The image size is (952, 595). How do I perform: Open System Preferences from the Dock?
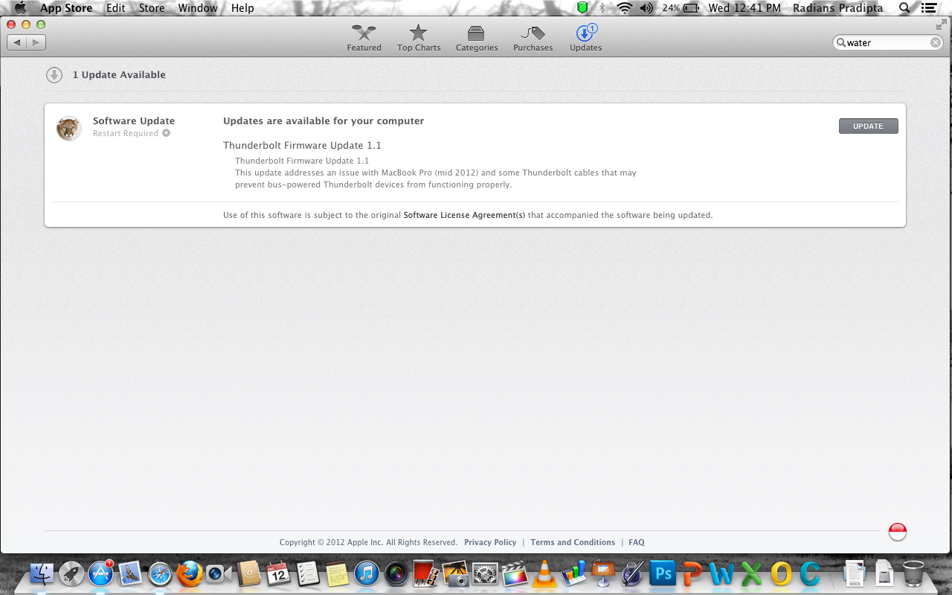point(485,573)
